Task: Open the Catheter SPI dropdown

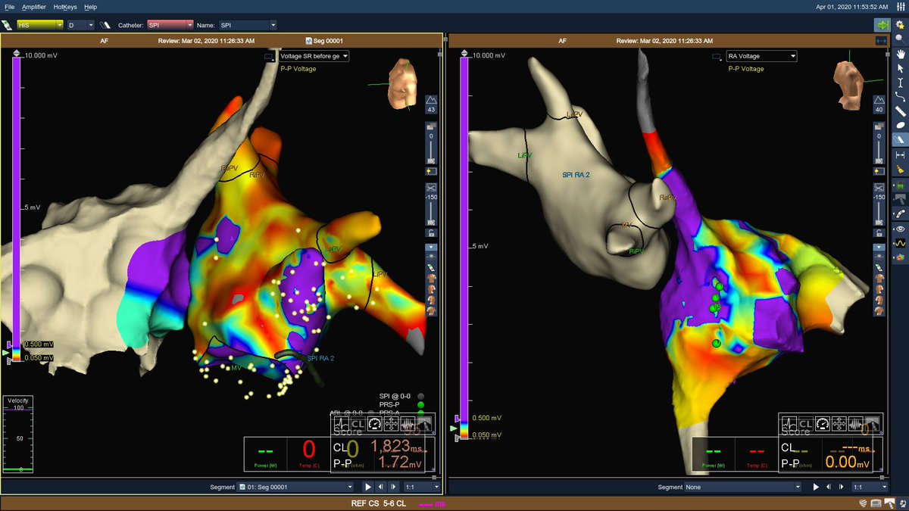Action: point(170,25)
